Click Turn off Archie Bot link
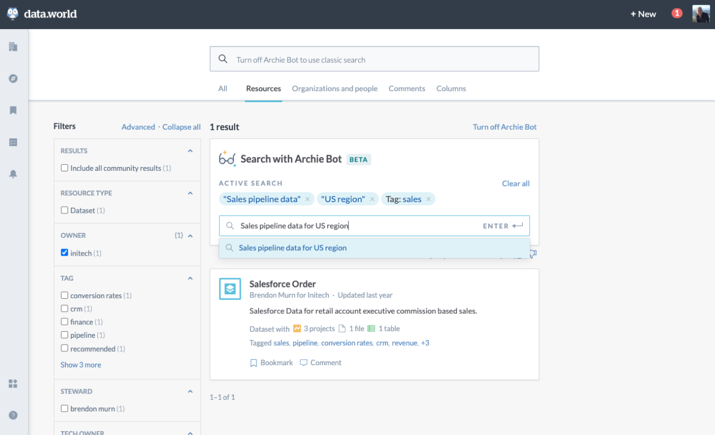Screen dimensions: 715x435 (505, 127)
